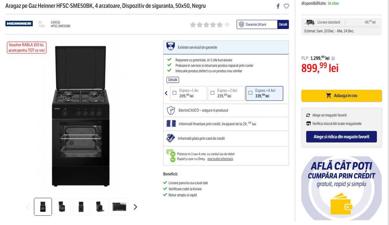389x225 pixels.
Task: Expand Extinde serviciul de garantie header
Action: tap(226, 47)
